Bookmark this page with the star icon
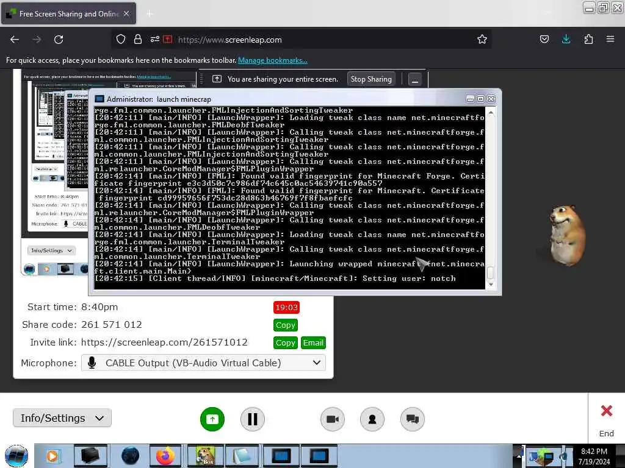625x468 pixels. 482,39
